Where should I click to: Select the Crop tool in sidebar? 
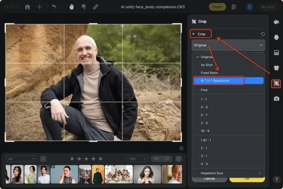277,83
